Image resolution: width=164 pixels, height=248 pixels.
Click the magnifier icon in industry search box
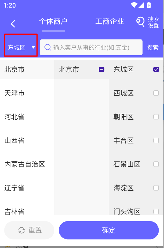48,47
